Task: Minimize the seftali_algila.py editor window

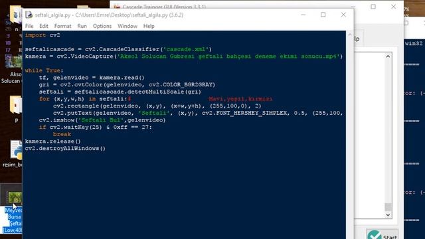Action: pos(303,15)
